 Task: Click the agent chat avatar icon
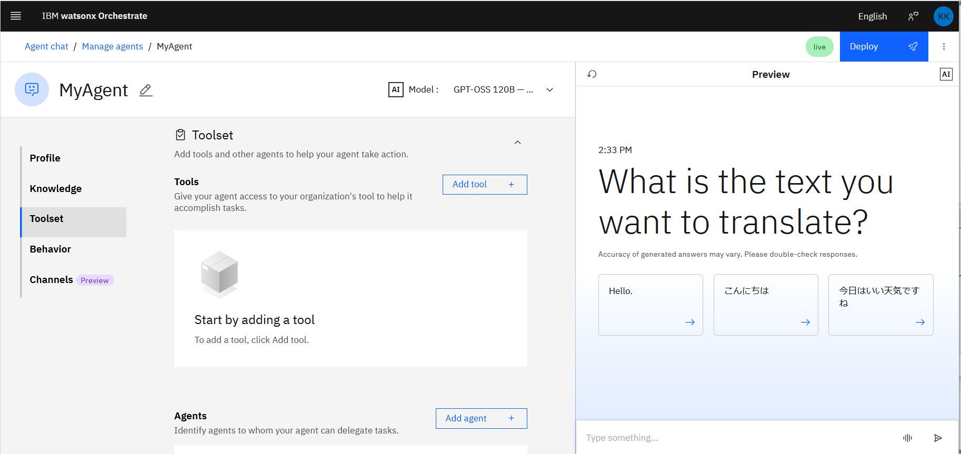[x=32, y=89]
